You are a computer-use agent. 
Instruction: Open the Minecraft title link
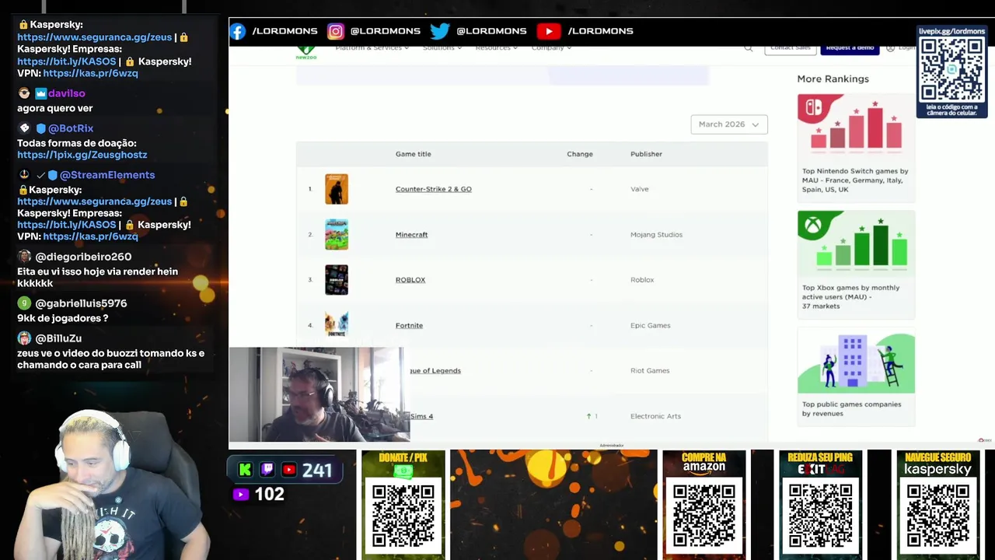click(411, 235)
